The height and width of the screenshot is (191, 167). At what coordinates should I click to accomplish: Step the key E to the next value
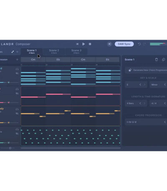click(x=144, y=84)
